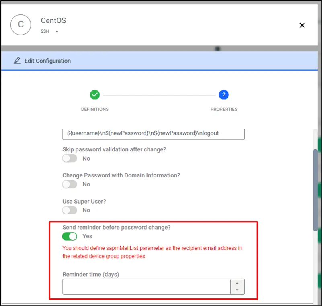Screen dimensions: 322x306
Task: Toggle Skip password validation after change
Action: pyautogui.click(x=70, y=158)
